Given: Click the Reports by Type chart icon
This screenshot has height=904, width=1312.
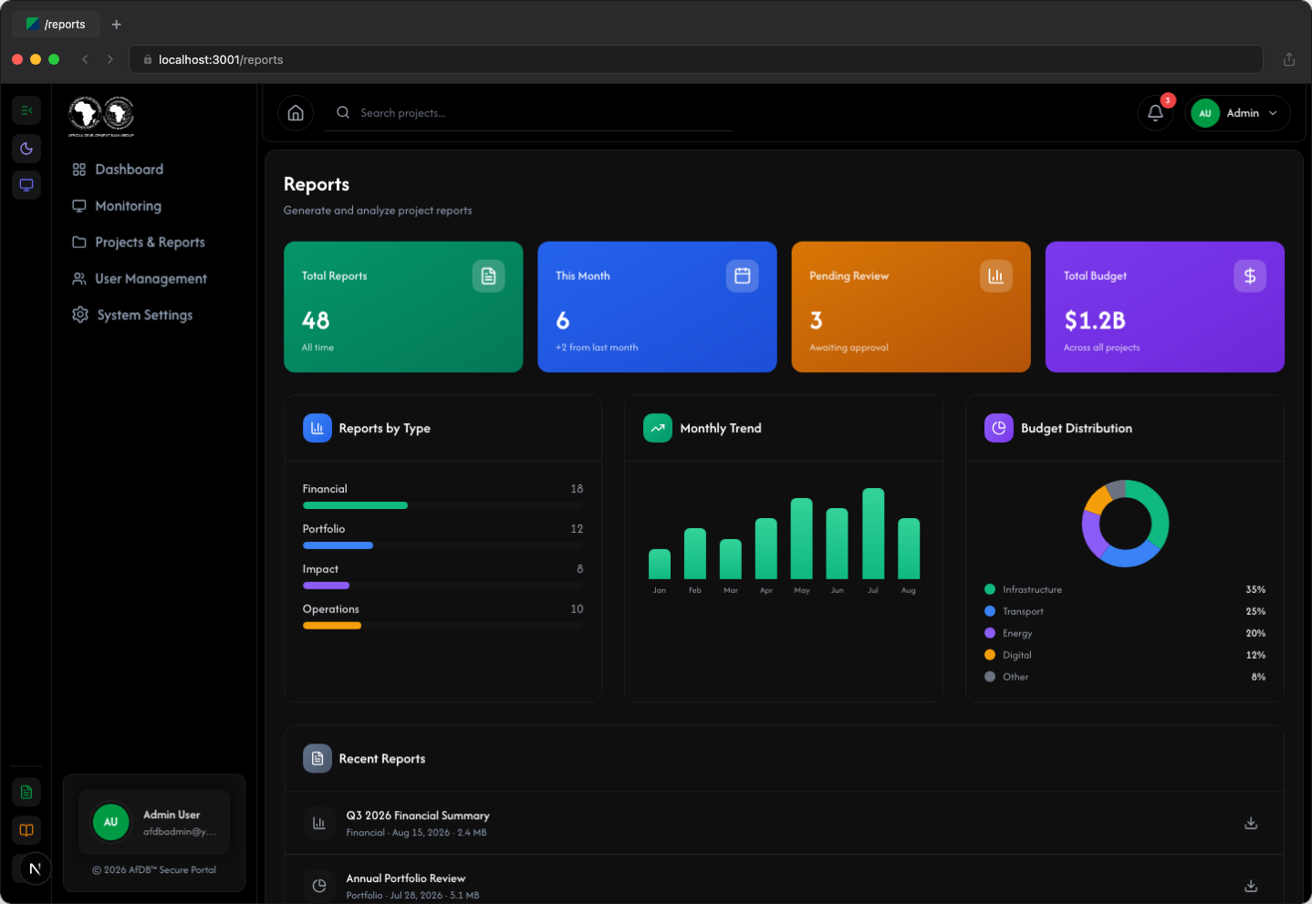Looking at the screenshot, I should point(318,428).
